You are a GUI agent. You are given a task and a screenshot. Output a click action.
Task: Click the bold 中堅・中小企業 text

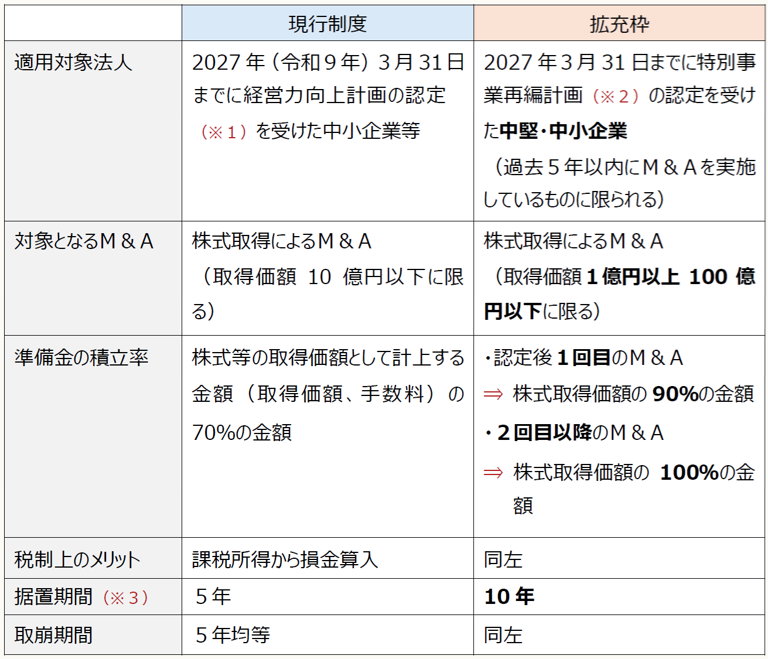tap(563, 131)
